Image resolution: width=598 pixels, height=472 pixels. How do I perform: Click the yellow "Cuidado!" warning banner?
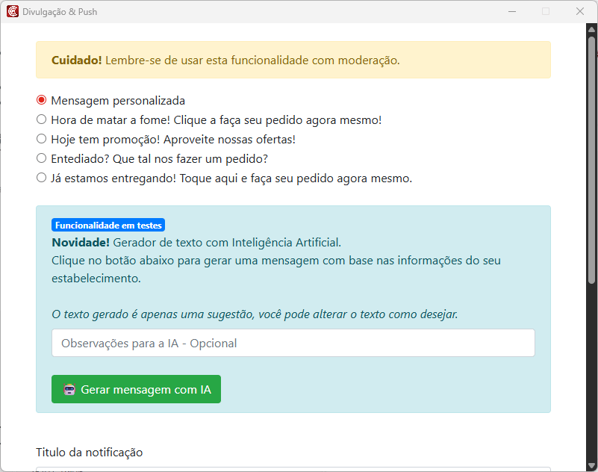click(293, 60)
